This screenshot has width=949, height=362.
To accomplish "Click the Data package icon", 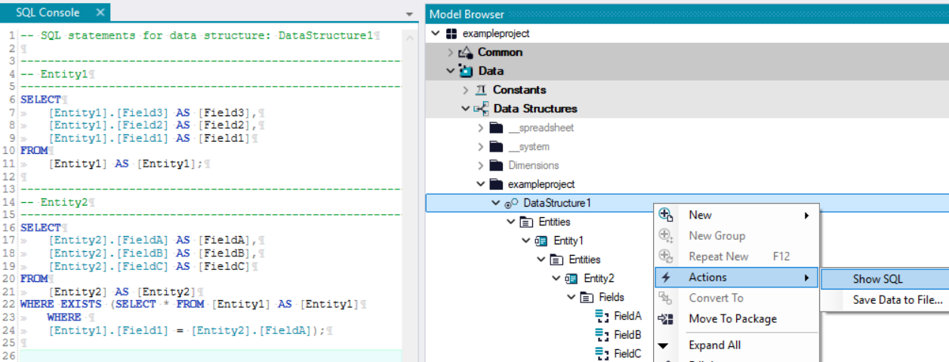I will tap(467, 71).
